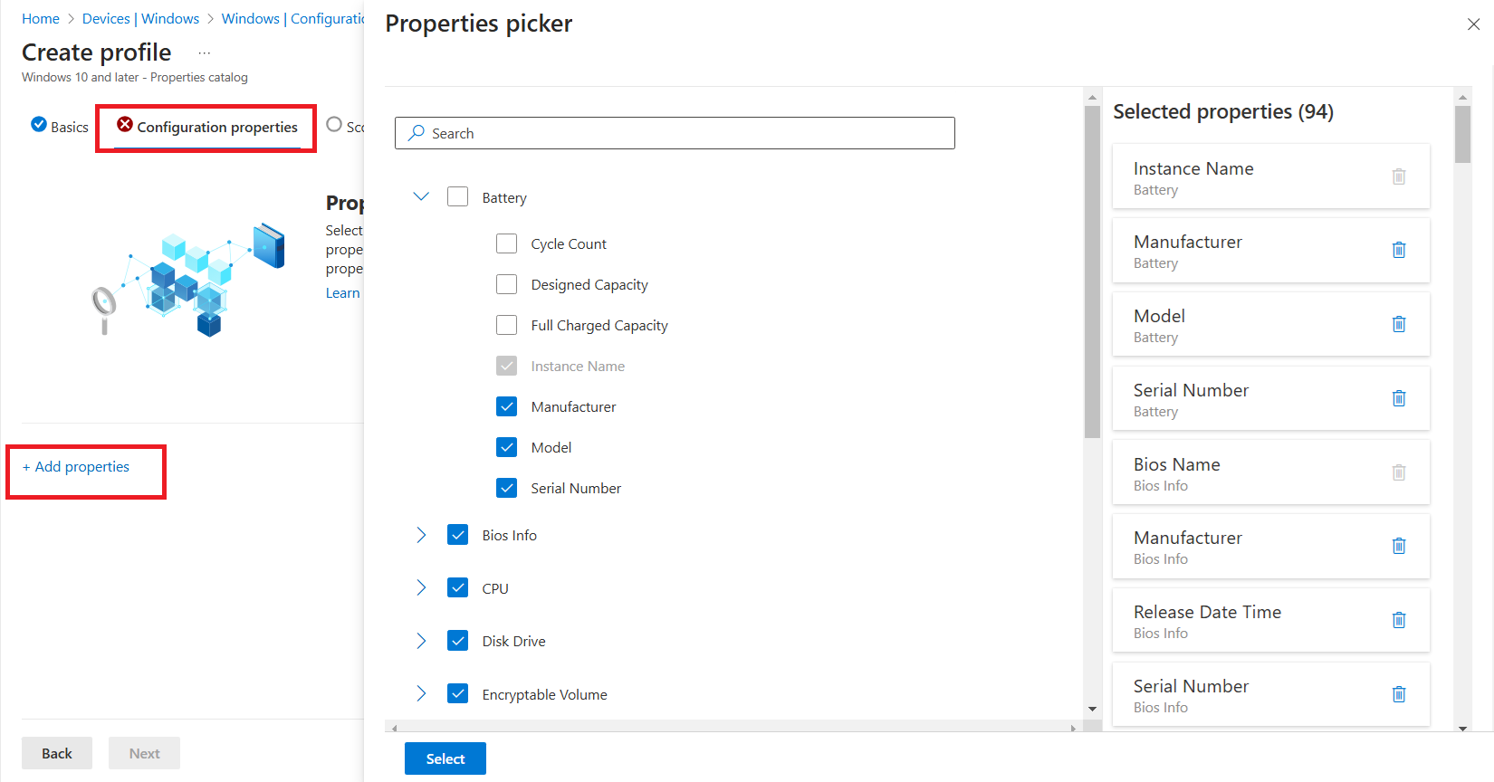The image size is (1494, 782).
Task: Open the Configuration properties tab
Action: pos(207,128)
